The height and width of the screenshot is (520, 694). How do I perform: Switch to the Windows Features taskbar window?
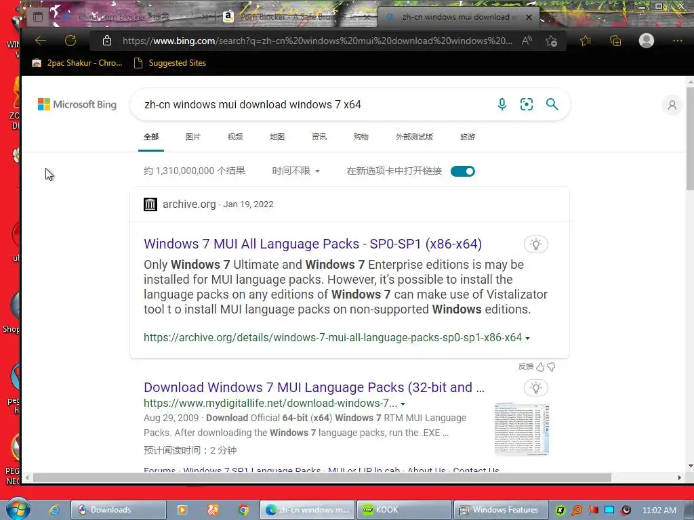click(501, 510)
